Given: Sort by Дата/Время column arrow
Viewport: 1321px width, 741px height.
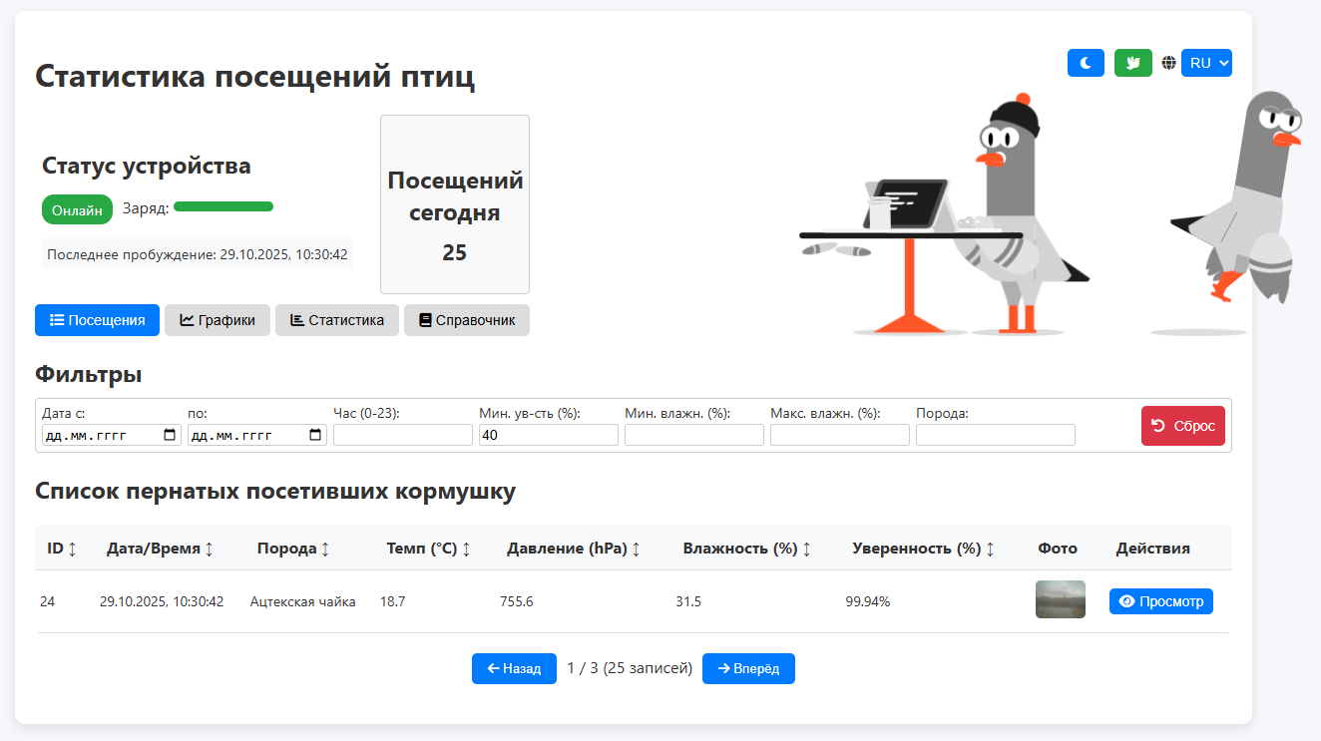Looking at the screenshot, I should tap(209, 549).
